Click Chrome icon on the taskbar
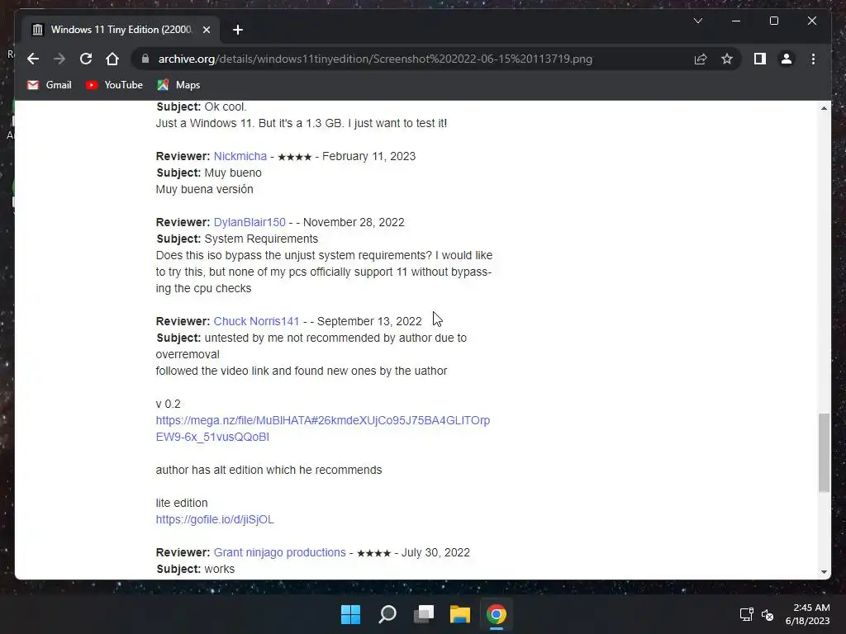The width and height of the screenshot is (846, 634). point(497,614)
